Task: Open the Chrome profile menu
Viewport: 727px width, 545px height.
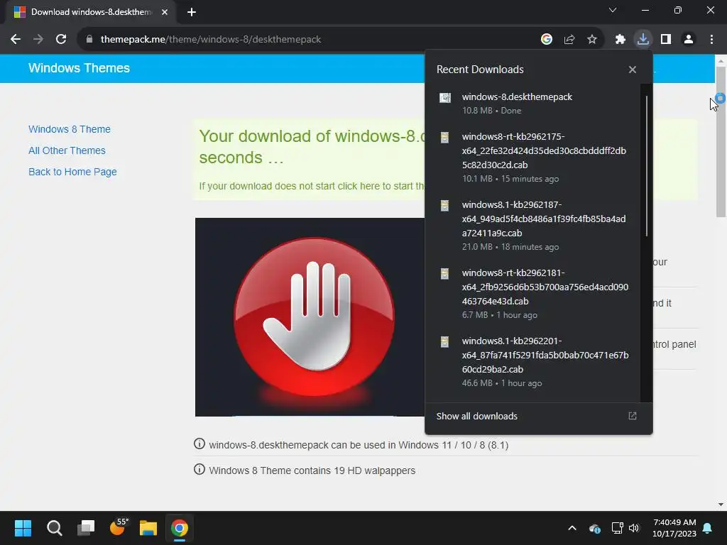Action: [689, 40]
